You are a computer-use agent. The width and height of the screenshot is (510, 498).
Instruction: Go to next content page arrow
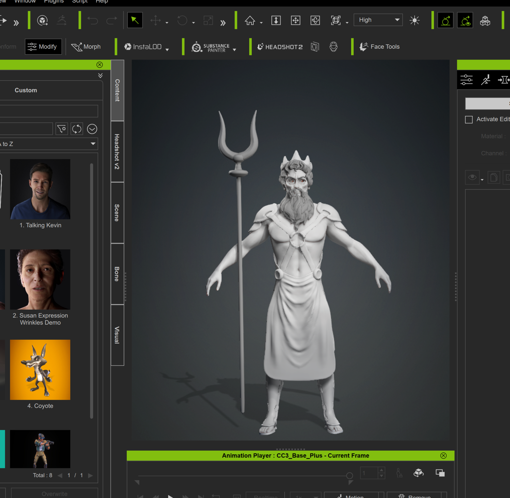(91, 475)
